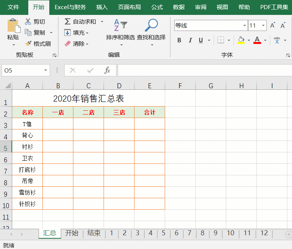Select the 打底衫 cell

(28, 170)
